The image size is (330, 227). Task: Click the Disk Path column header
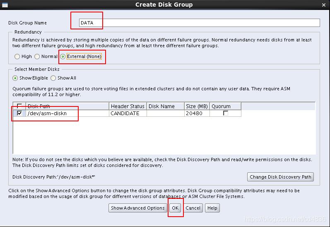click(67, 106)
